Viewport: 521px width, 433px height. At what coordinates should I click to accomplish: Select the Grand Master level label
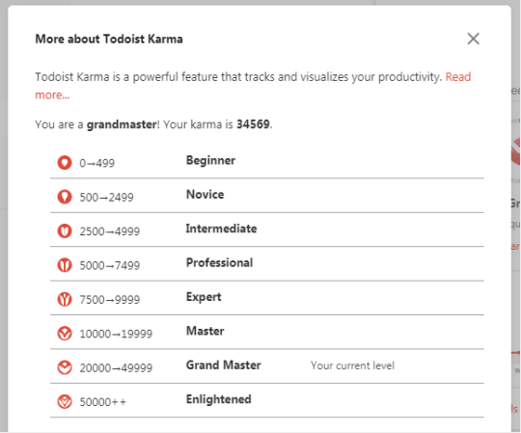pyautogui.click(x=223, y=365)
